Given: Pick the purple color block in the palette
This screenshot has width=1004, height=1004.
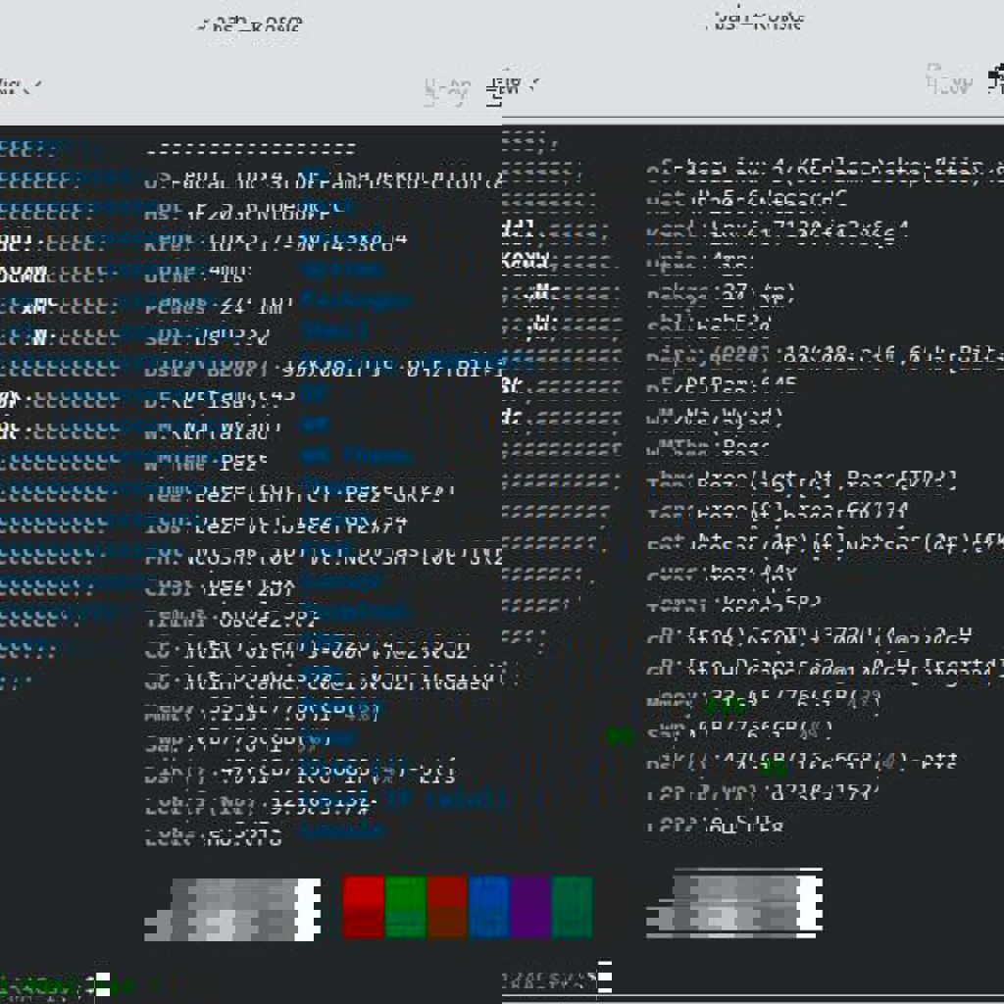Looking at the screenshot, I should tap(529, 907).
